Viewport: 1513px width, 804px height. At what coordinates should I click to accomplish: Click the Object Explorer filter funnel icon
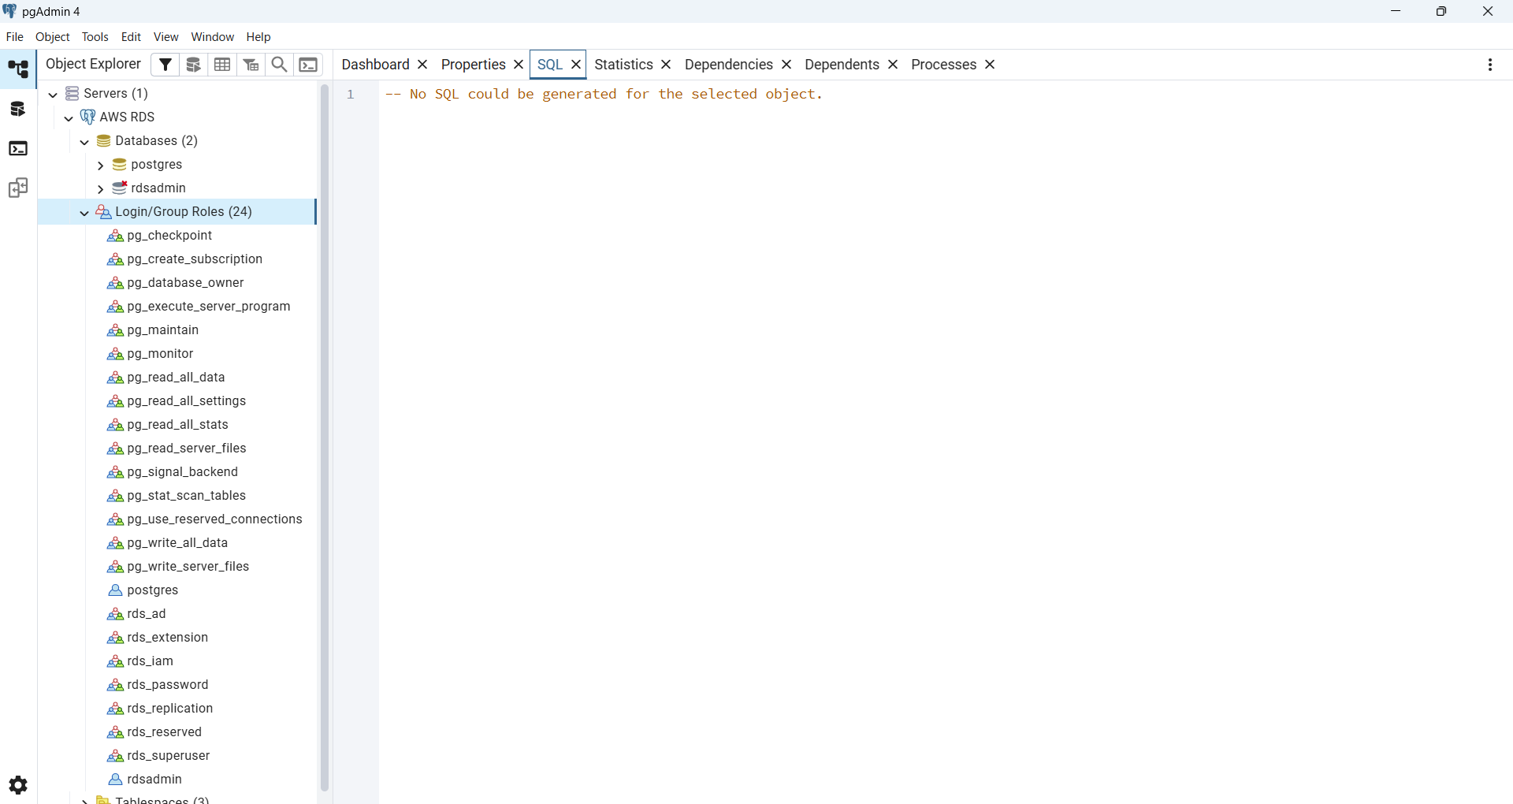[x=165, y=65]
